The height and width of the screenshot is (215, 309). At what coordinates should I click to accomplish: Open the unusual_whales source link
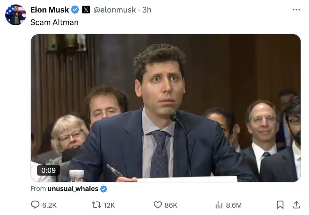[x=73, y=189]
